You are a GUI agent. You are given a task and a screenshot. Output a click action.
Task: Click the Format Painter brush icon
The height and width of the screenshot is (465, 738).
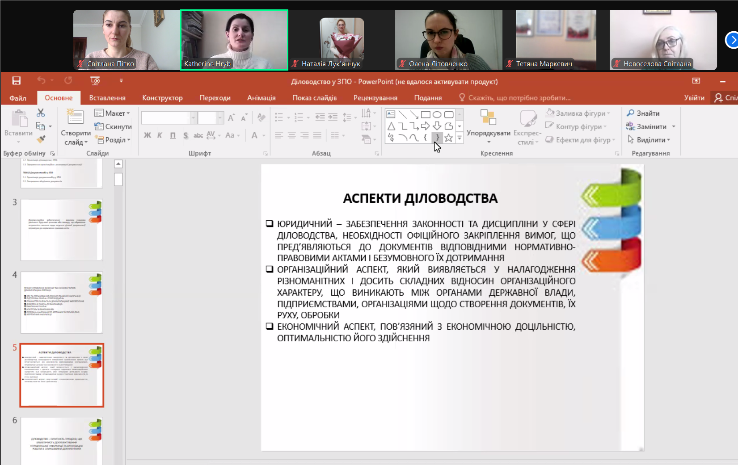tap(41, 139)
